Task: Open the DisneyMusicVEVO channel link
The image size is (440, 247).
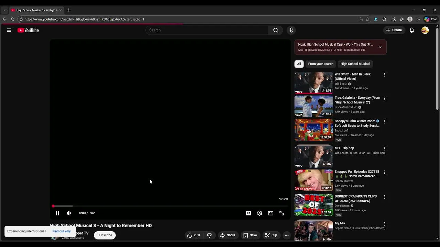Action: [346, 107]
